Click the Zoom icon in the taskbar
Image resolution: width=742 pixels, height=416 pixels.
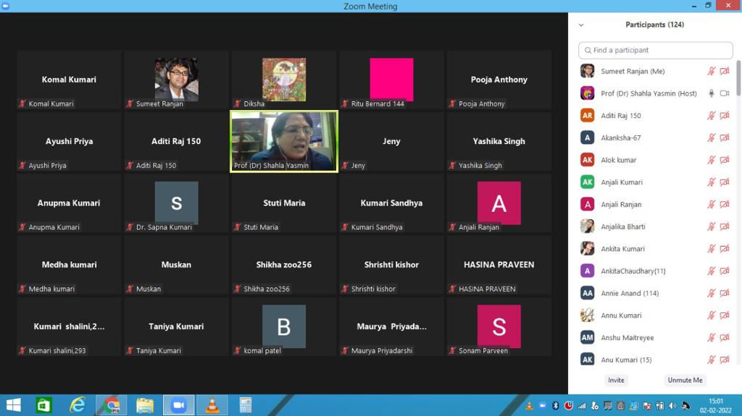click(x=178, y=405)
